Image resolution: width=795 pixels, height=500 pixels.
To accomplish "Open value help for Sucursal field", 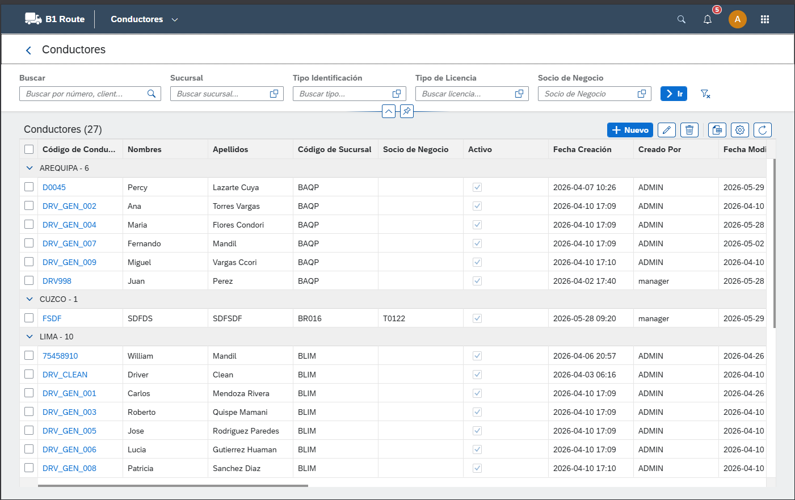I will click(274, 94).
